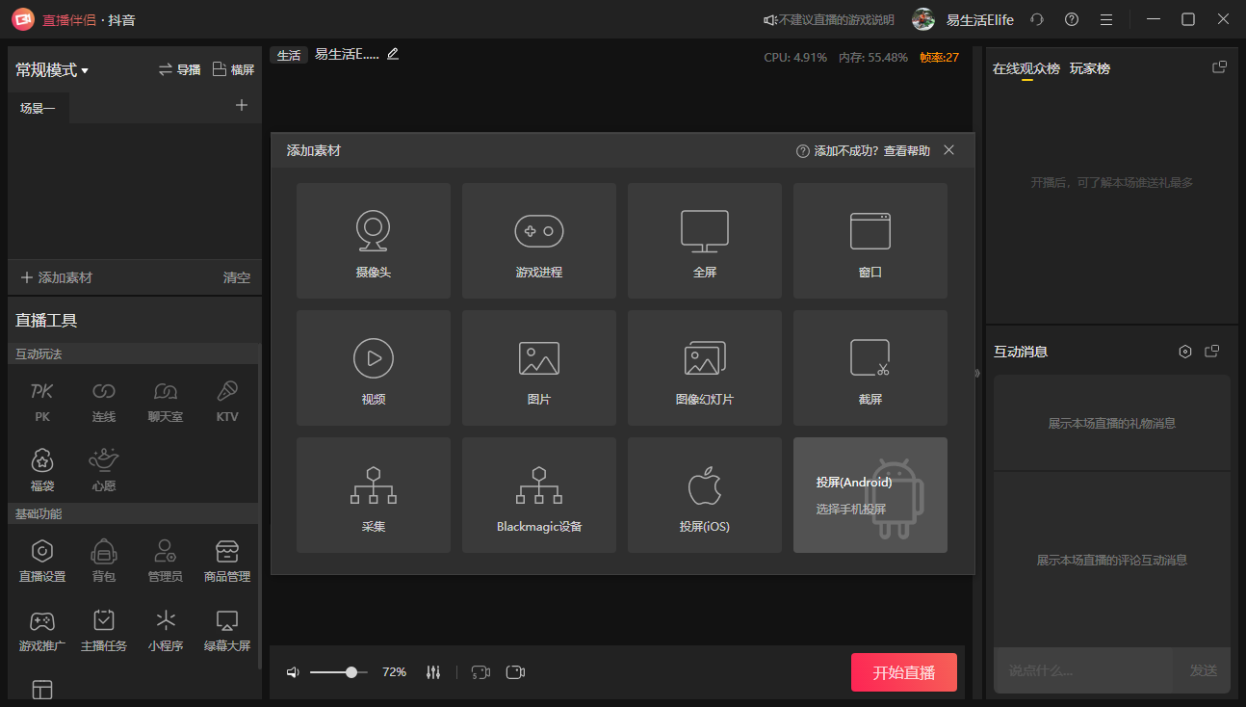1246x707 pixels.
Task: Add a 摄像头 camera source
Action: [374, 241]
